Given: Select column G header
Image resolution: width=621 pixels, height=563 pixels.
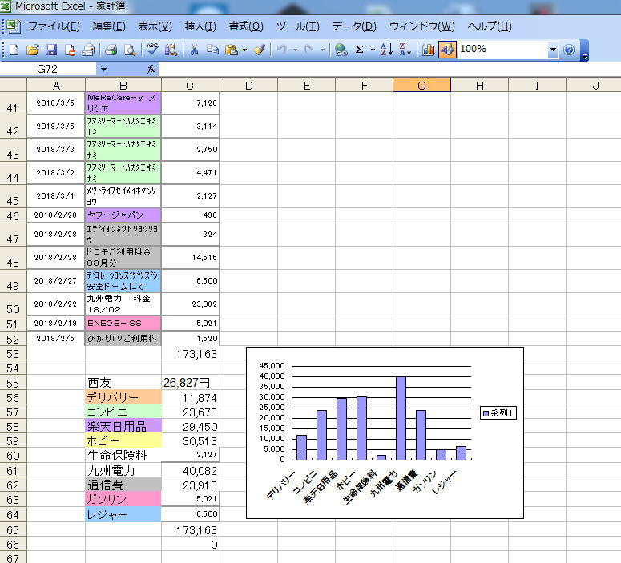Looking at the screenshot, I should (421, 86).
